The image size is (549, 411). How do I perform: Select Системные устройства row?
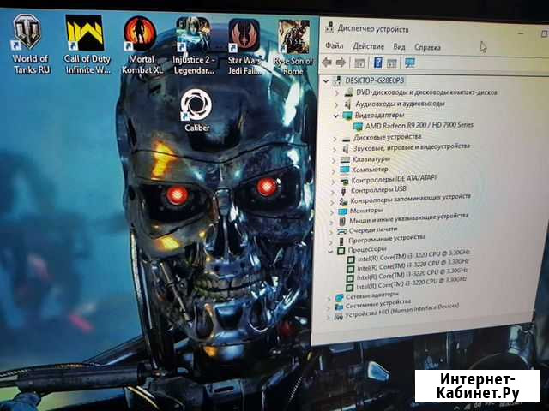pos(377,304)
